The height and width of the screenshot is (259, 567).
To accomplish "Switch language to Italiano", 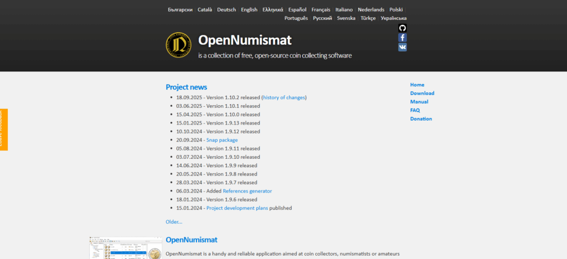I will coord(344,10).
